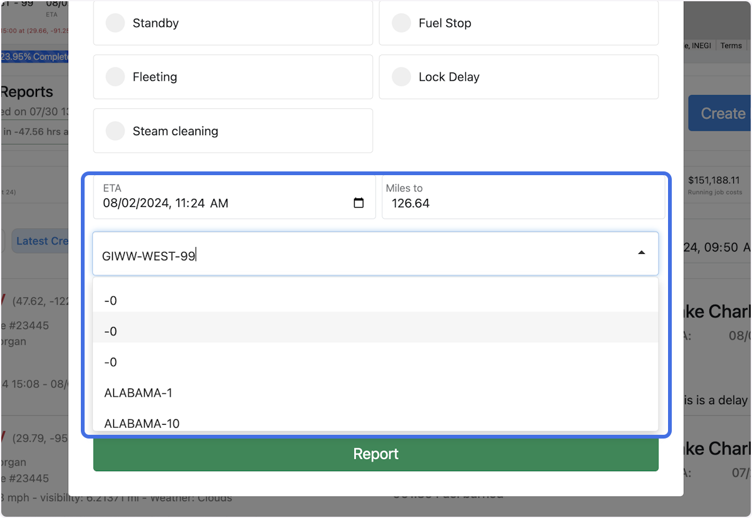Click the 23.95% Complete progress bar

click(34, 56)
